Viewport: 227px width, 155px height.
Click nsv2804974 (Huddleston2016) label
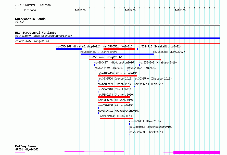click(115, 62)
